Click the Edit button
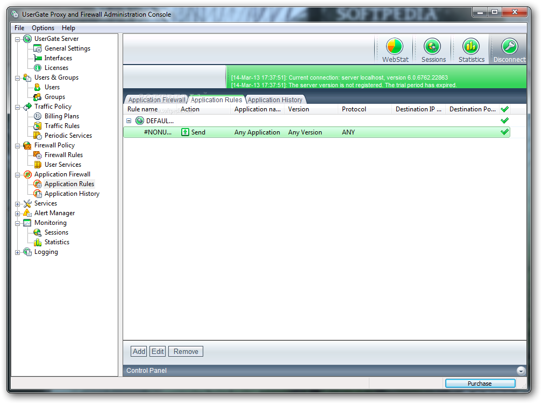 coord(158,351)
